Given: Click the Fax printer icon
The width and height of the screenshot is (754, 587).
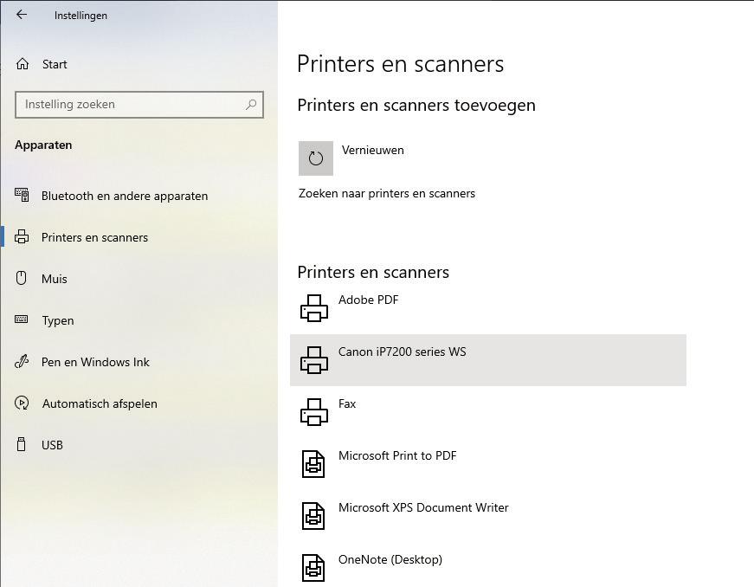Looking at the screenshot, I should (313, 412).
